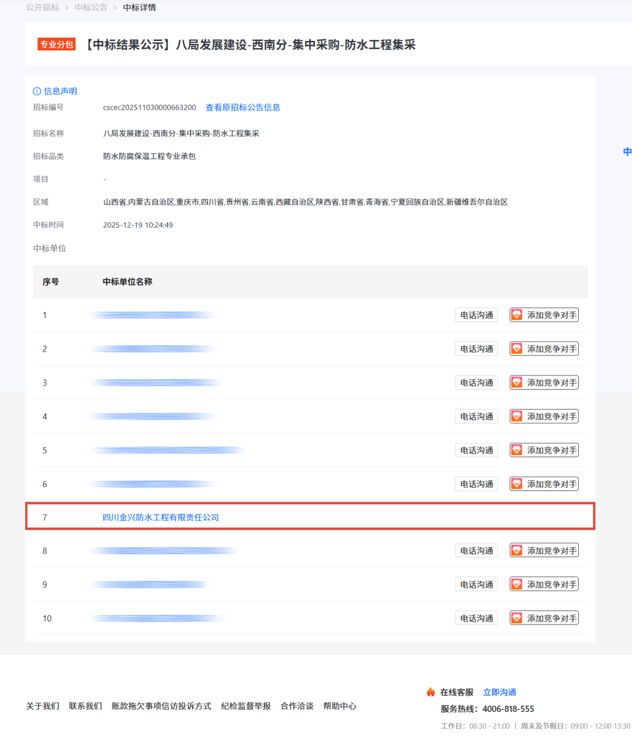Click the 查看原招标公告信息 link
632x740 pixels.
pyautogui.click(x=242, y=107)
